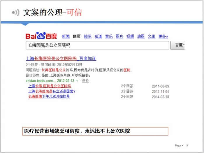The height and width of the screenshot is (153, 204).
Task: Switch to the 贴吧 tab
Action: tap(87, 36)
